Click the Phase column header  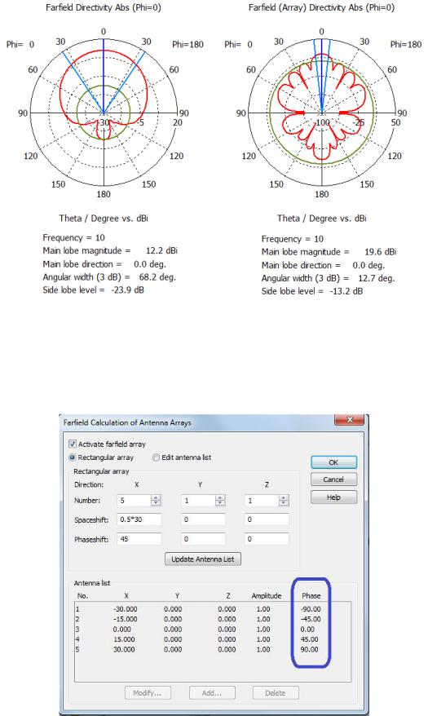coord(311,596)
